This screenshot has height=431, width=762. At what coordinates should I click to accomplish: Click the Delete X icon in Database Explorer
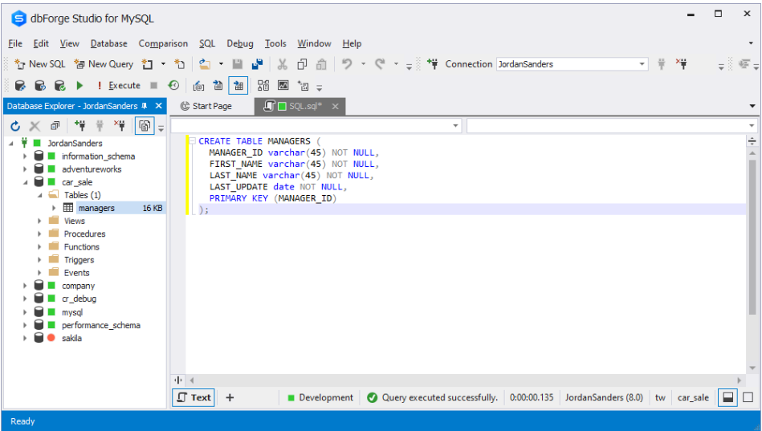35,126
